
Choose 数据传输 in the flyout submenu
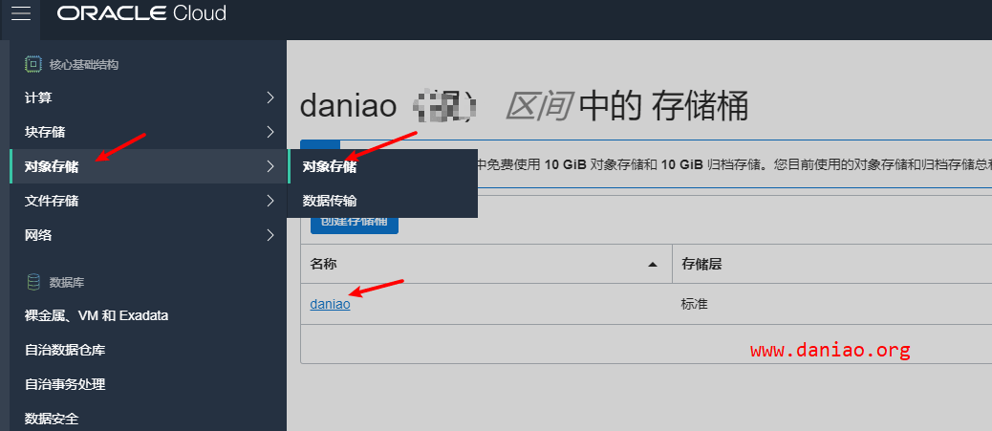click(x=382, y=202)
